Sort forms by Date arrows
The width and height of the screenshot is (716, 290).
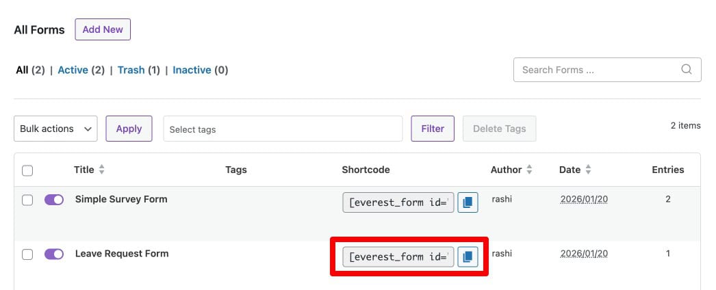(x=588, y=170)
